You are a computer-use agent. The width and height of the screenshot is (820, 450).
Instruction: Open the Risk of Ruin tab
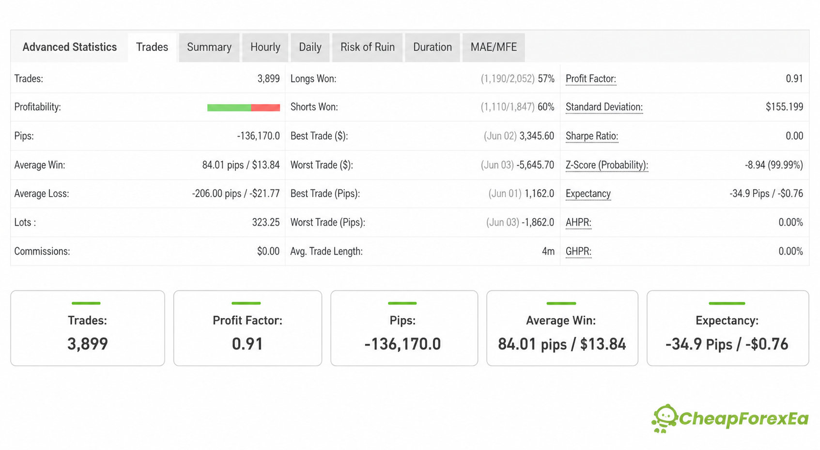(x=368, y=47)
